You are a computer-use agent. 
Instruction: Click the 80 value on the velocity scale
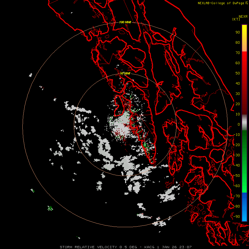coord(238,43)
